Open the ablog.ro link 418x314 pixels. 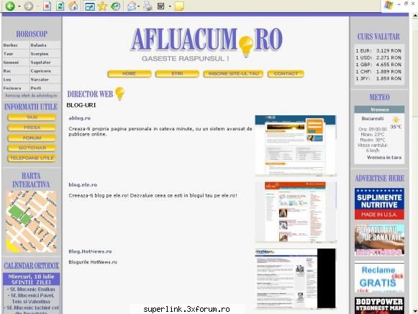(79, 118)
